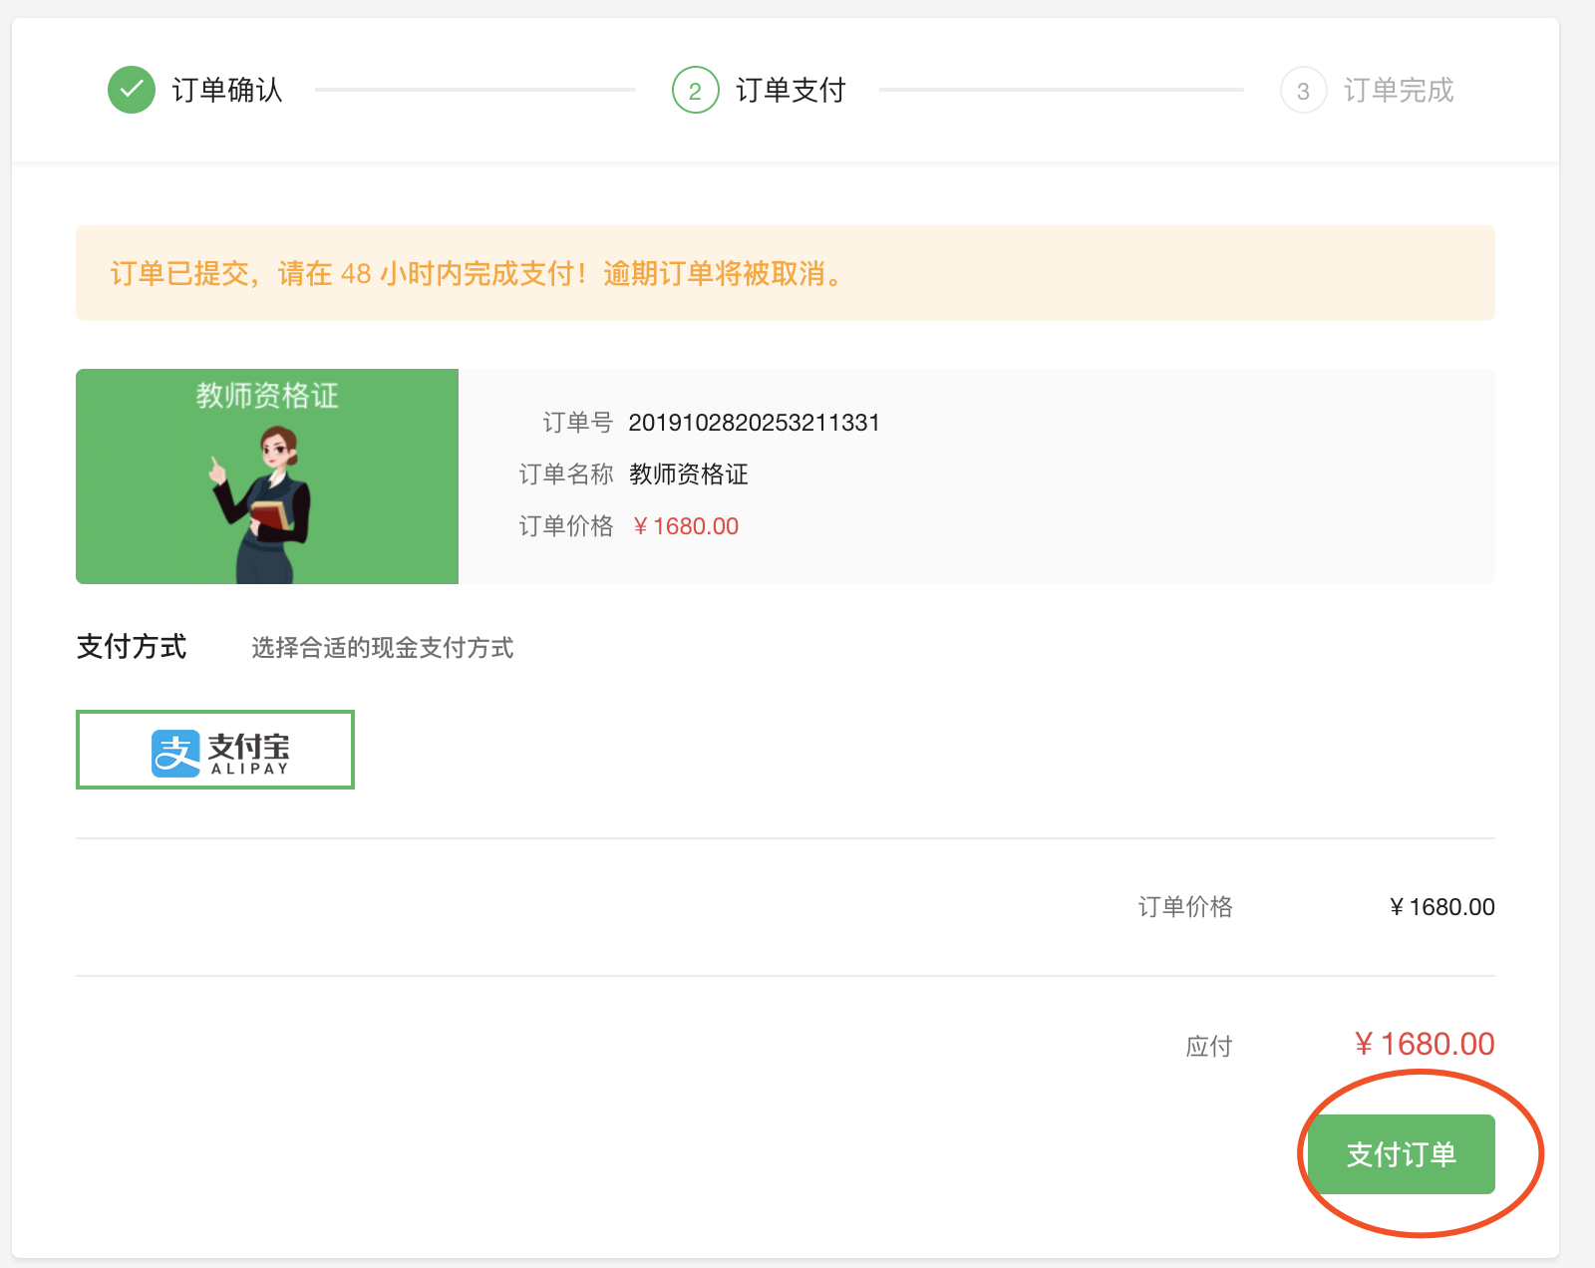Click the red order price ￥1680.00 in order details

point(686,526)
